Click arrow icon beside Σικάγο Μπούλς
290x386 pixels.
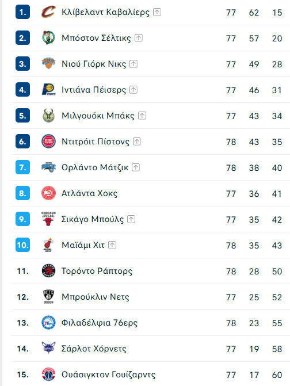[131, 219]
